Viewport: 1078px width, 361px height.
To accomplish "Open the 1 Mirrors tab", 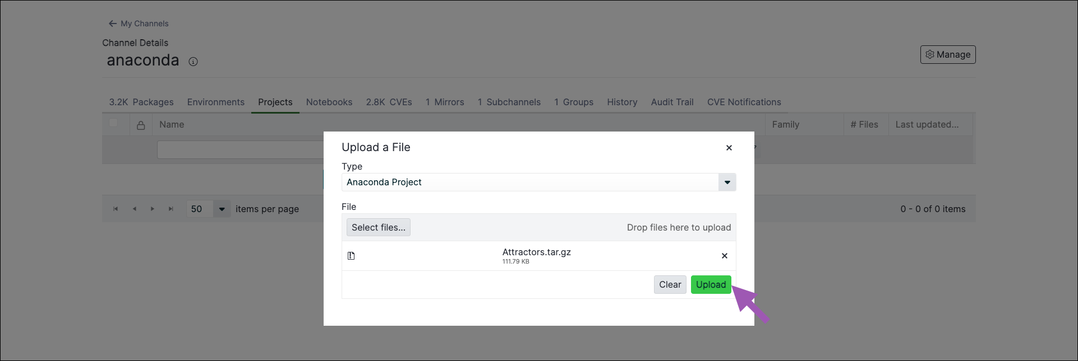I will (445, 102).
